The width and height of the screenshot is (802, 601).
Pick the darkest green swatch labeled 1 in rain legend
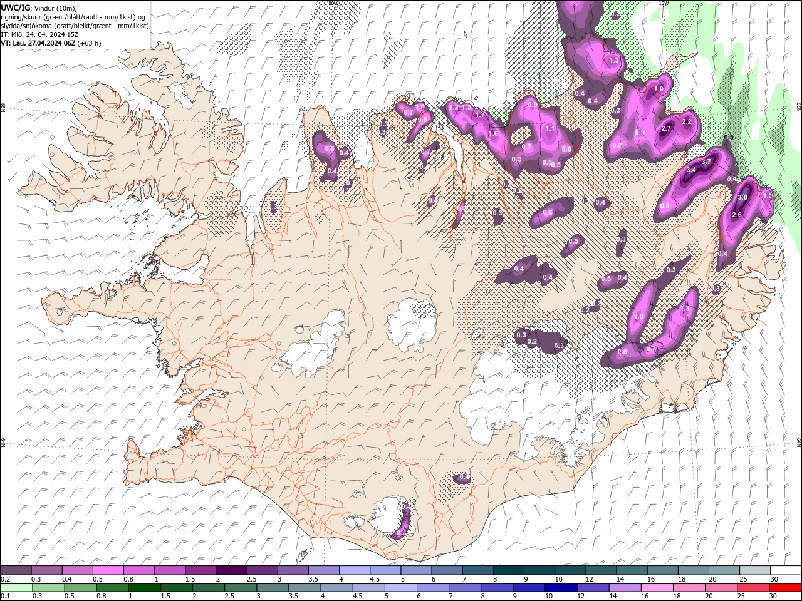144,588
